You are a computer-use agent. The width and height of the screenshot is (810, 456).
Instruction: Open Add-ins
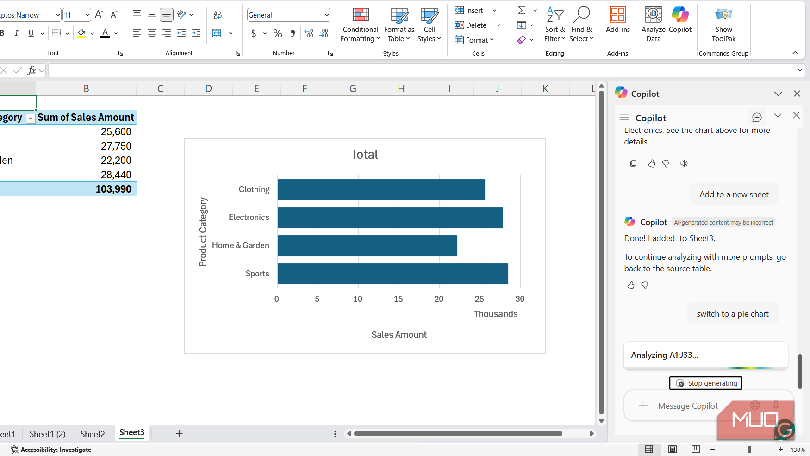click(618, 20)
